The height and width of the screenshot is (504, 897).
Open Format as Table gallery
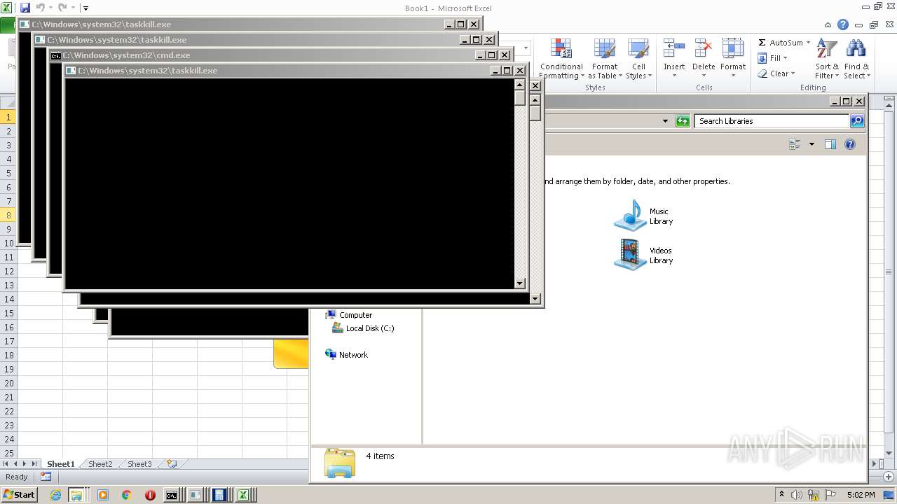tap(604, 59)
